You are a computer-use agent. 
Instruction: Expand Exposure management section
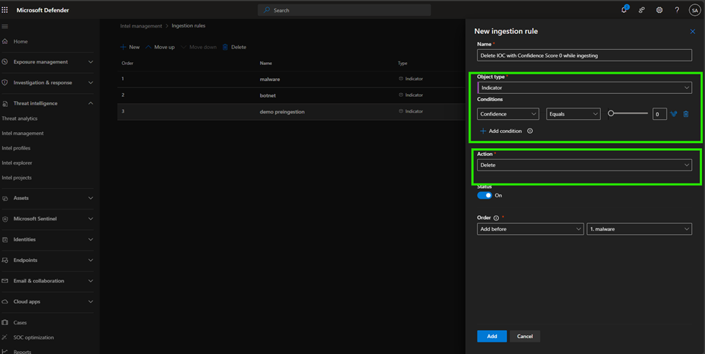click(x=90, y=62)
